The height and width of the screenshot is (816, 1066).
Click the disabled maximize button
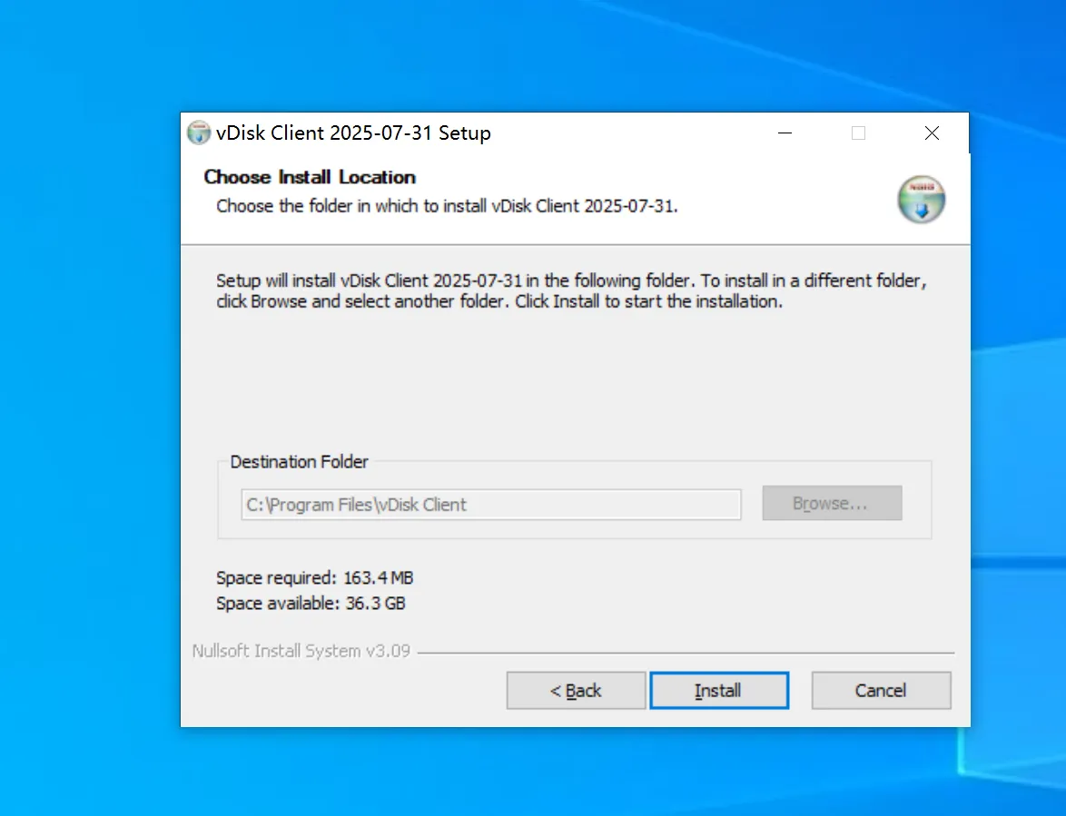coord(859,133)
